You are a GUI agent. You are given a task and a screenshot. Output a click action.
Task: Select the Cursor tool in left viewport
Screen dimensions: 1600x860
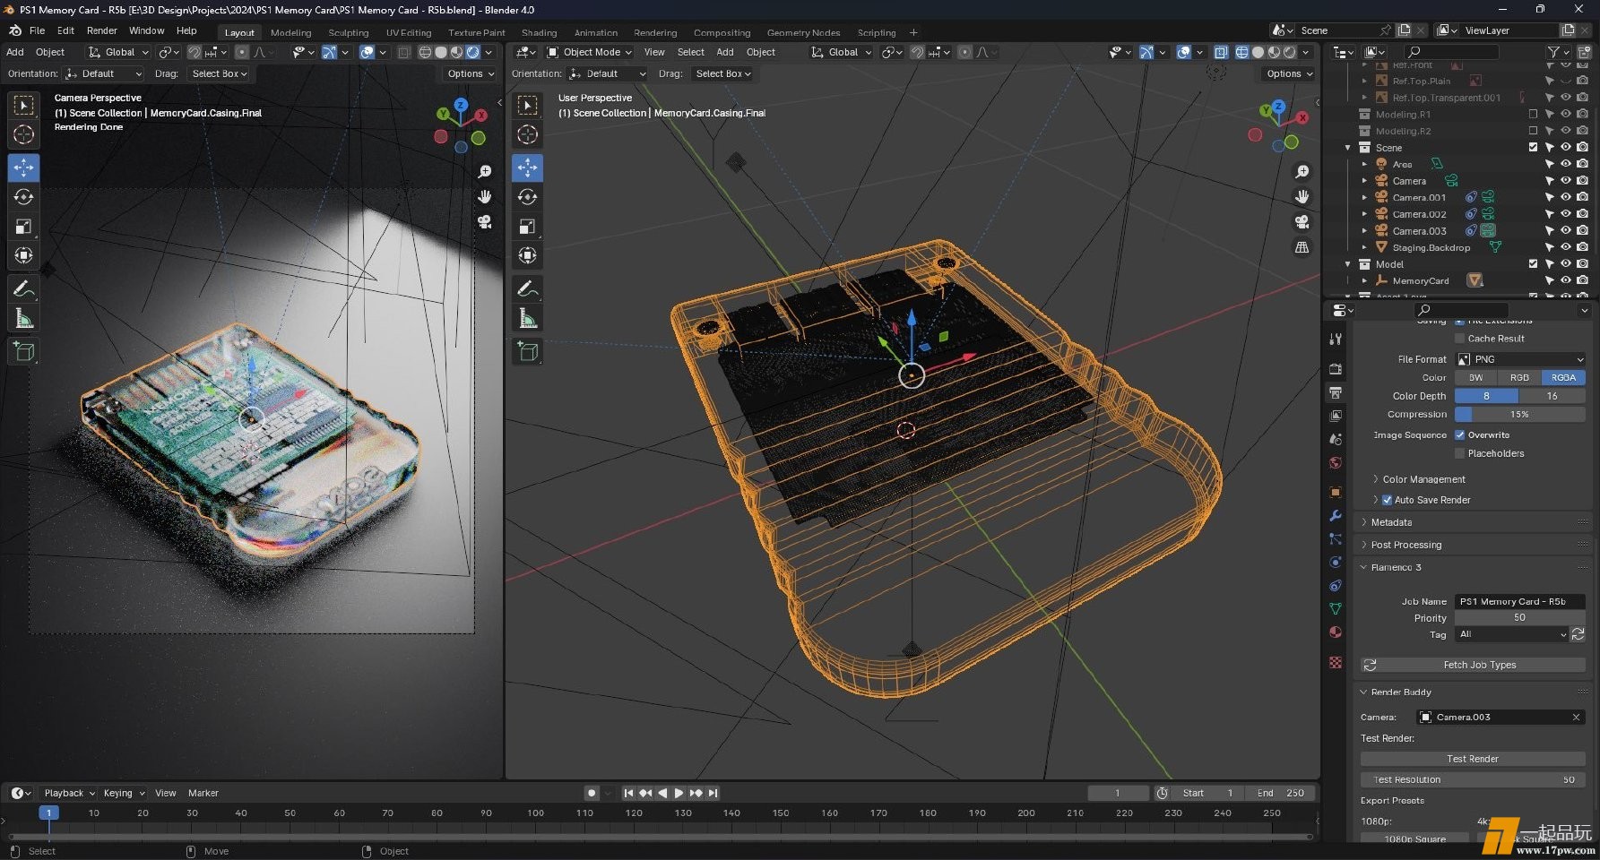[23, 134]
